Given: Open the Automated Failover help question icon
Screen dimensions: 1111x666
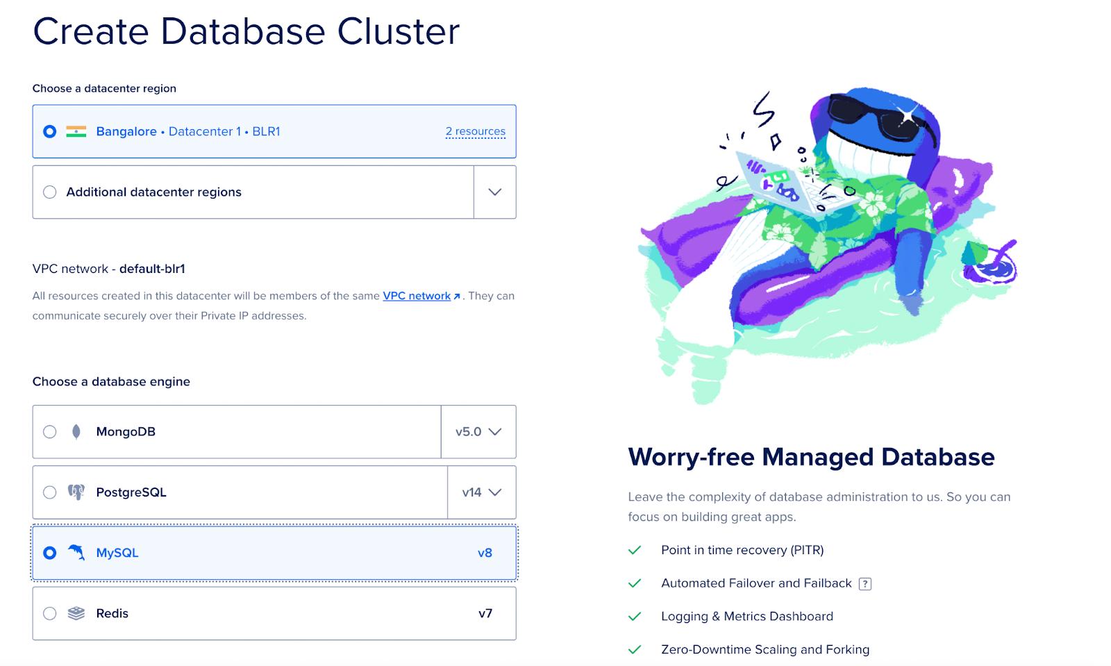Looking at the screenshot, I should click(864, 584).
